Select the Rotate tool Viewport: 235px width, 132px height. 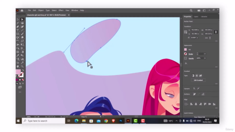[x=18, y=41]
